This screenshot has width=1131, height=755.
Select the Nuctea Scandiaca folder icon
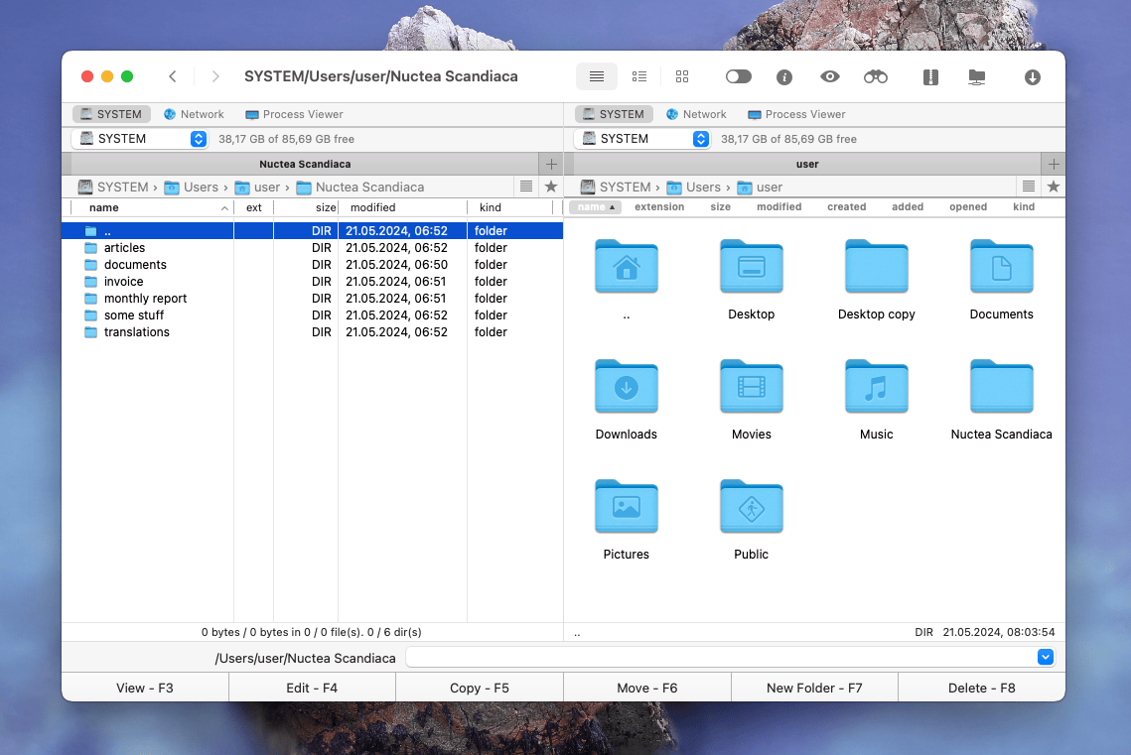pyautogui.click(x=1001, y=387)
